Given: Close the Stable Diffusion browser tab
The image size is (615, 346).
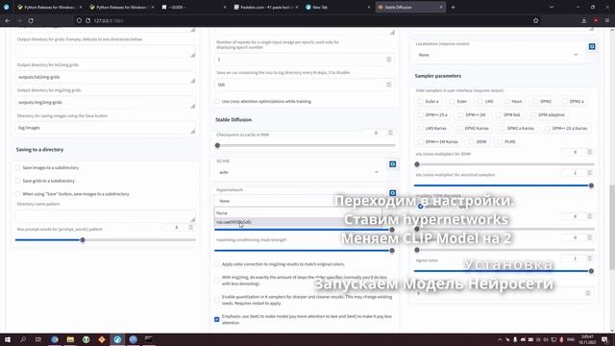Looking at the screenshot, I should pos(441,7).
